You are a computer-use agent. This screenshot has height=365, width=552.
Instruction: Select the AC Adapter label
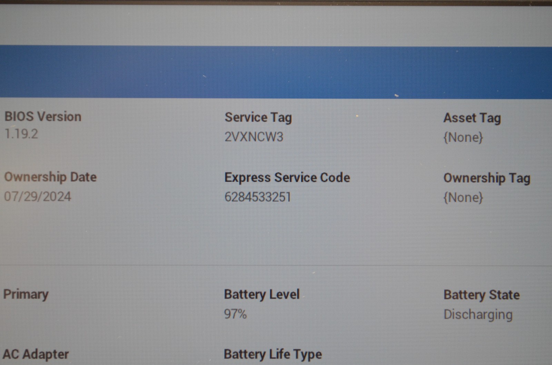(x=36, y=354)
